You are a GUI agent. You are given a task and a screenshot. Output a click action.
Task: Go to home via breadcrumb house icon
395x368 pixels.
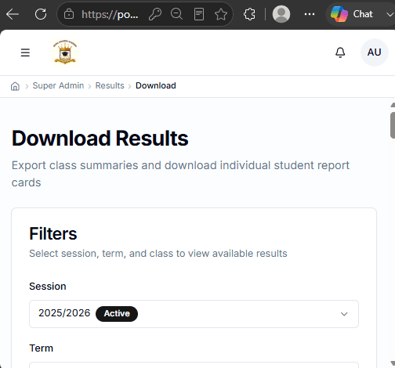(15, 86)
